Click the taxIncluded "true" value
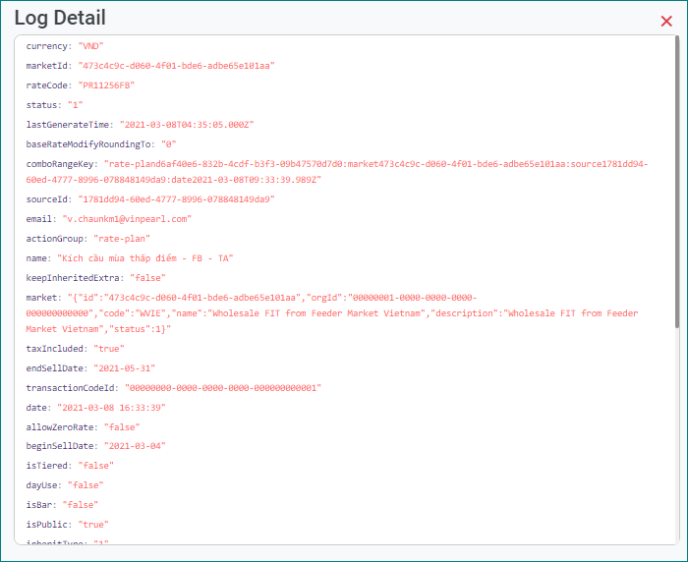 [109, 349]
